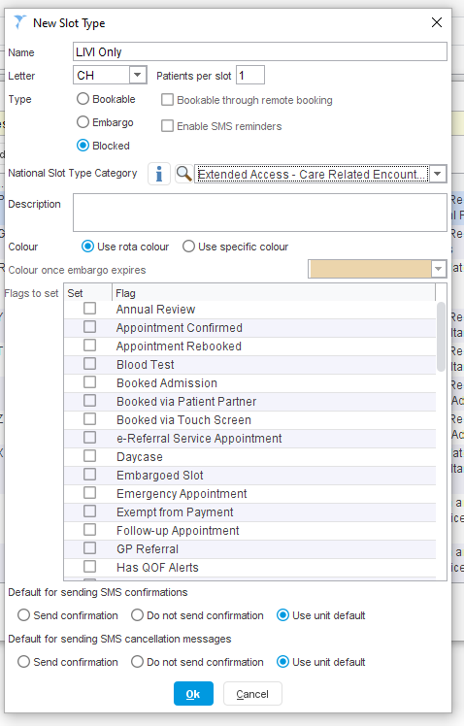Tick the Booked Admission flag checkbox
Screen dimensions: 464x726
[x=90, y=382]
